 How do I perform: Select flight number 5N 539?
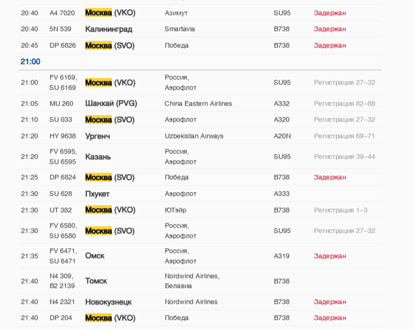coord(60,29)
